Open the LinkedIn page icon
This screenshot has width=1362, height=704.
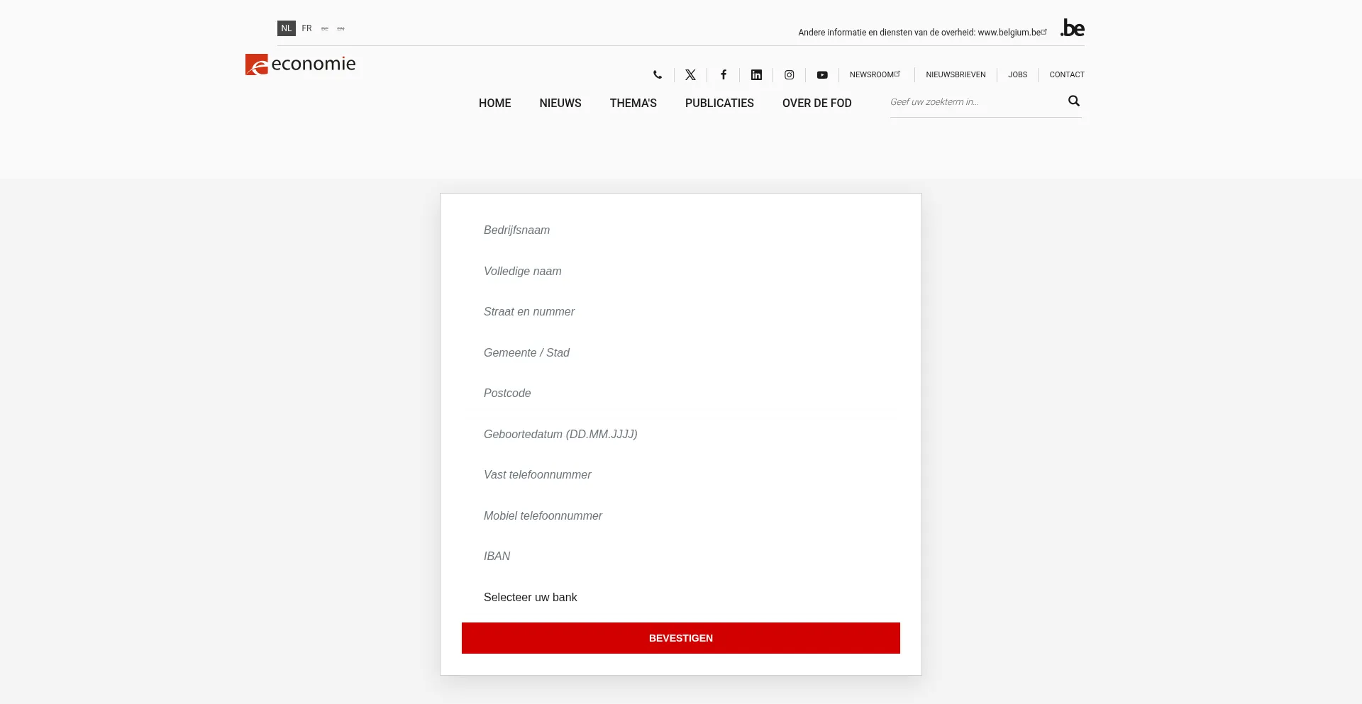(756, 74)
